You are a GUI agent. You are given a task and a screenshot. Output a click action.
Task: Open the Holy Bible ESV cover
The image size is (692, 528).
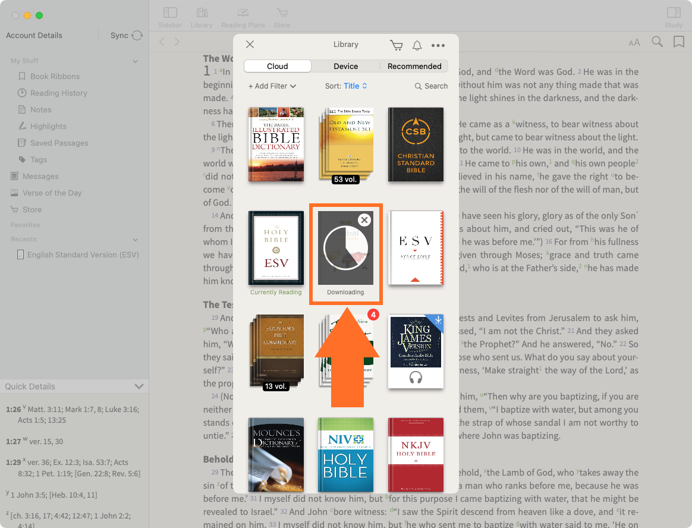click(x=276, y=248)
